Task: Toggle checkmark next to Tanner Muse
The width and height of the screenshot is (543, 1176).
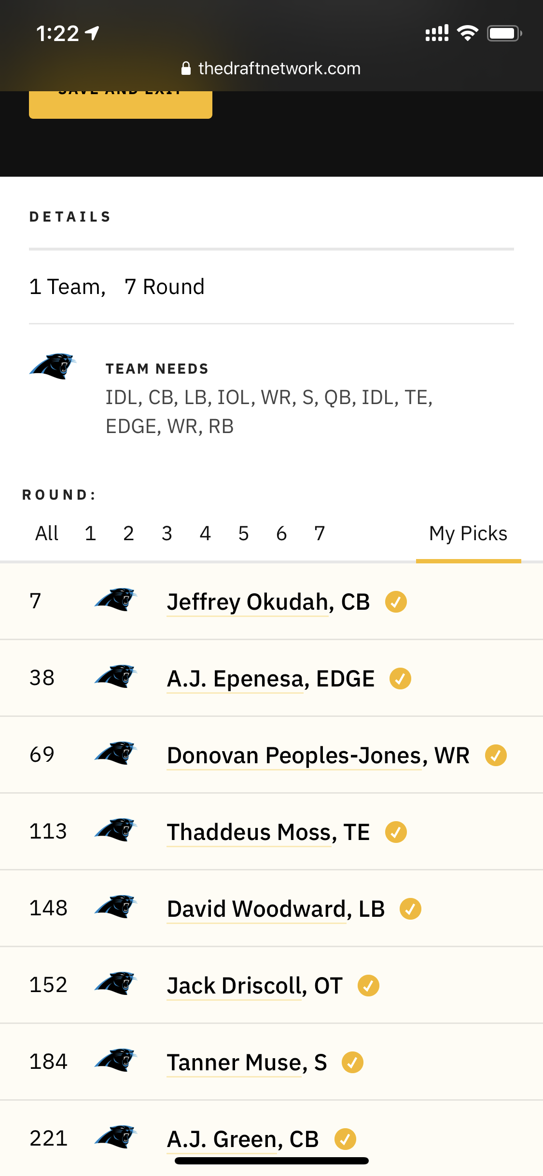Action: 352,1063
